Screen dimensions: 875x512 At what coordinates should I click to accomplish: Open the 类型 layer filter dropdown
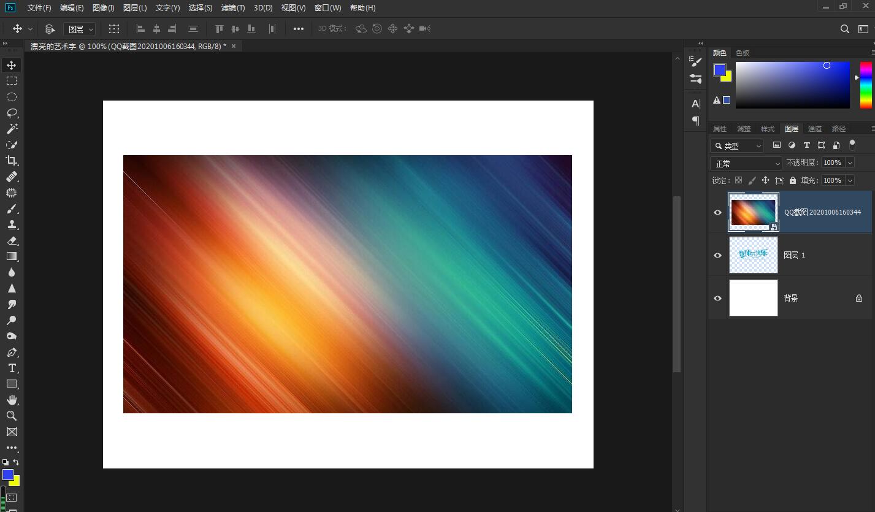tap(737, 146)
